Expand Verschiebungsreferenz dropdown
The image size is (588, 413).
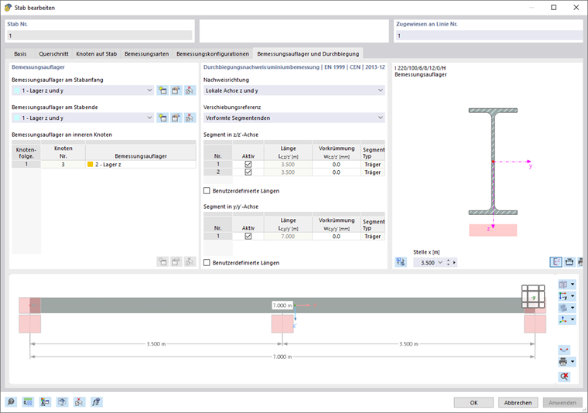tap(294, 118)
